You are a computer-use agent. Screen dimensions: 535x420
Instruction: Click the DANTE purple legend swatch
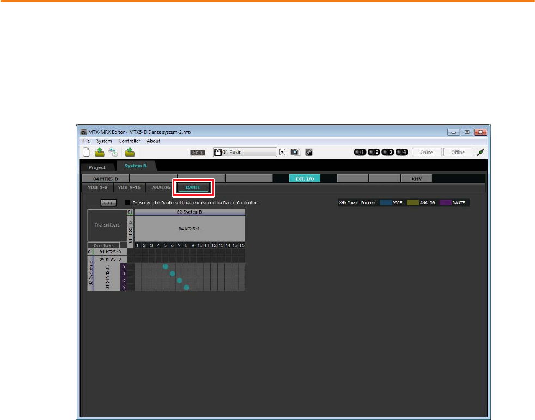[x=445, y=203]
